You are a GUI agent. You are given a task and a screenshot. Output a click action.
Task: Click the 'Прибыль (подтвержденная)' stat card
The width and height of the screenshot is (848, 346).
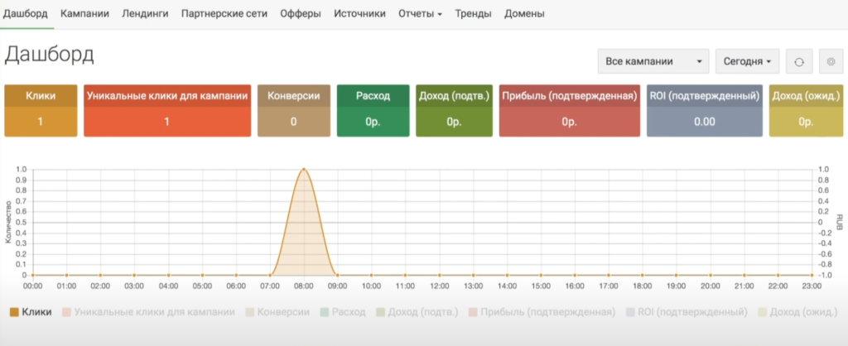click(x=570, y=110)
